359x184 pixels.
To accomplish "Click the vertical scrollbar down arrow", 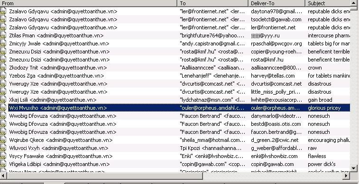I will pyautogui.click(x=354, y=168).
